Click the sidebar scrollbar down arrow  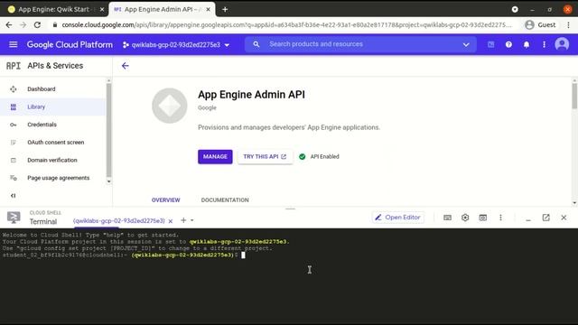(108, 181)
